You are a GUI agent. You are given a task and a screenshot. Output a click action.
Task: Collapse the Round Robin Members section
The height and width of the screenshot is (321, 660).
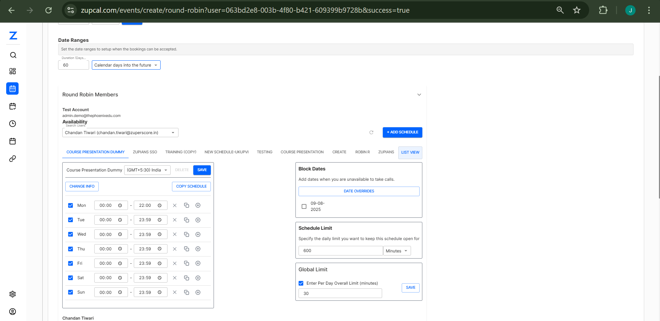(x=419, y=95)
